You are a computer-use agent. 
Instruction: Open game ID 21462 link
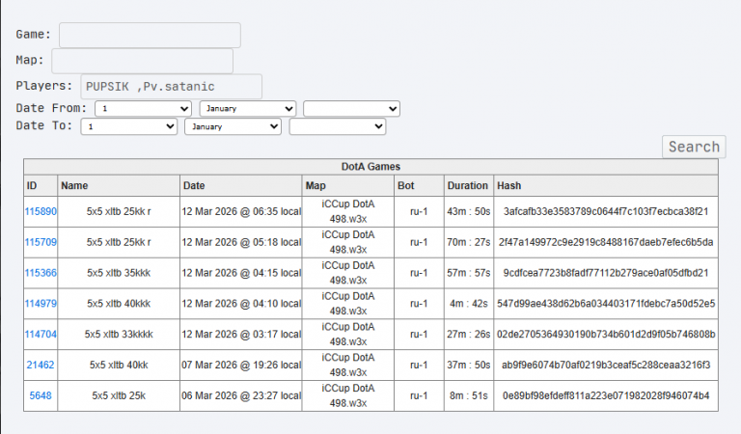41,366
